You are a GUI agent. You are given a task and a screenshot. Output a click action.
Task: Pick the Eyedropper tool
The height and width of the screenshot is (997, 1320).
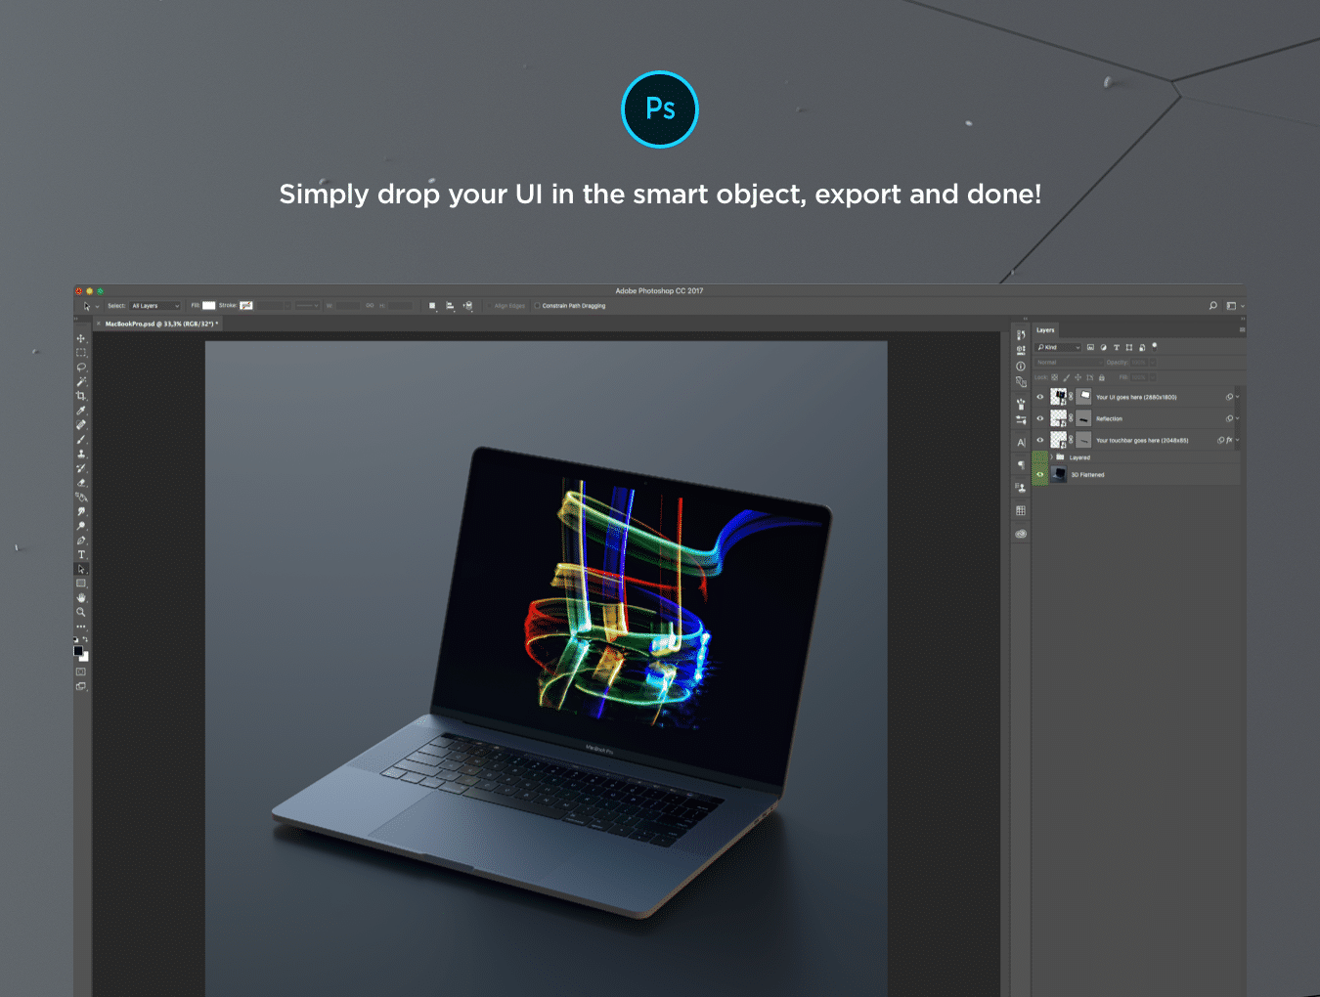[81, 411]
